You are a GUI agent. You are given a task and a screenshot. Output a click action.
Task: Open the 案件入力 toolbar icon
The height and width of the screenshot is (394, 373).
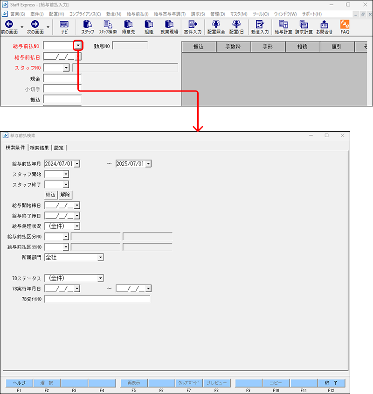coord(193,27)
